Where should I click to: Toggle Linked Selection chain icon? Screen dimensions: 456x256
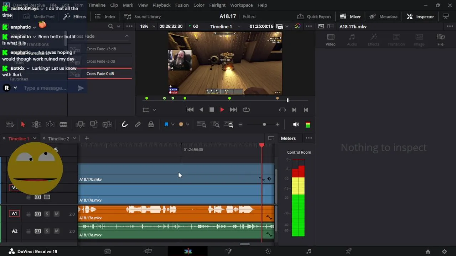pos(138,124)
